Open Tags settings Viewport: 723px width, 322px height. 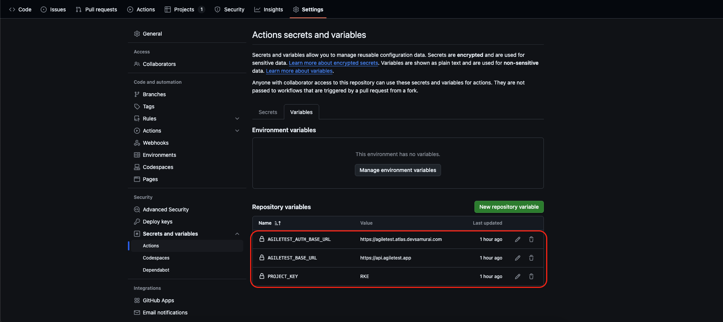click(187, 106)
